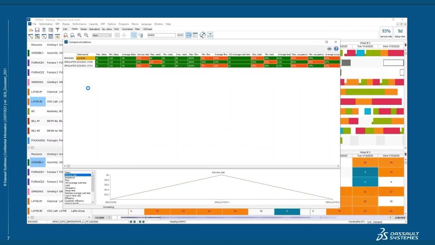Click the Gantt chart view icon in second toolbar row
The width and height of the screenshot is (435, 245).
point(30,36)
